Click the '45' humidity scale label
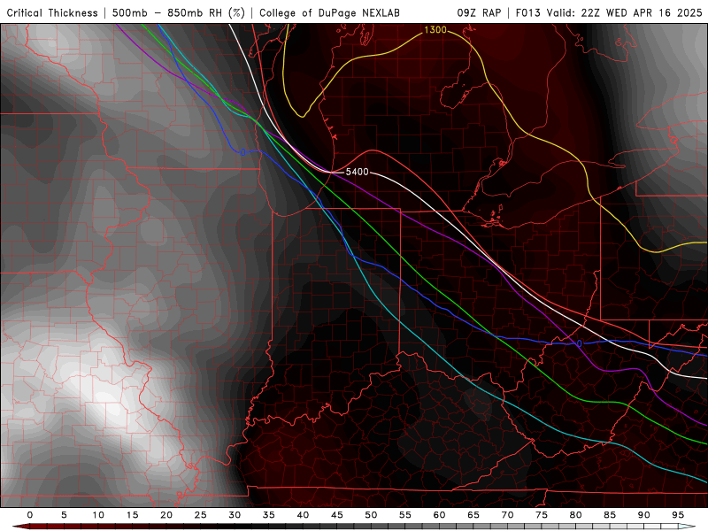Screen dimensions: 708x531 pos(337,515)
